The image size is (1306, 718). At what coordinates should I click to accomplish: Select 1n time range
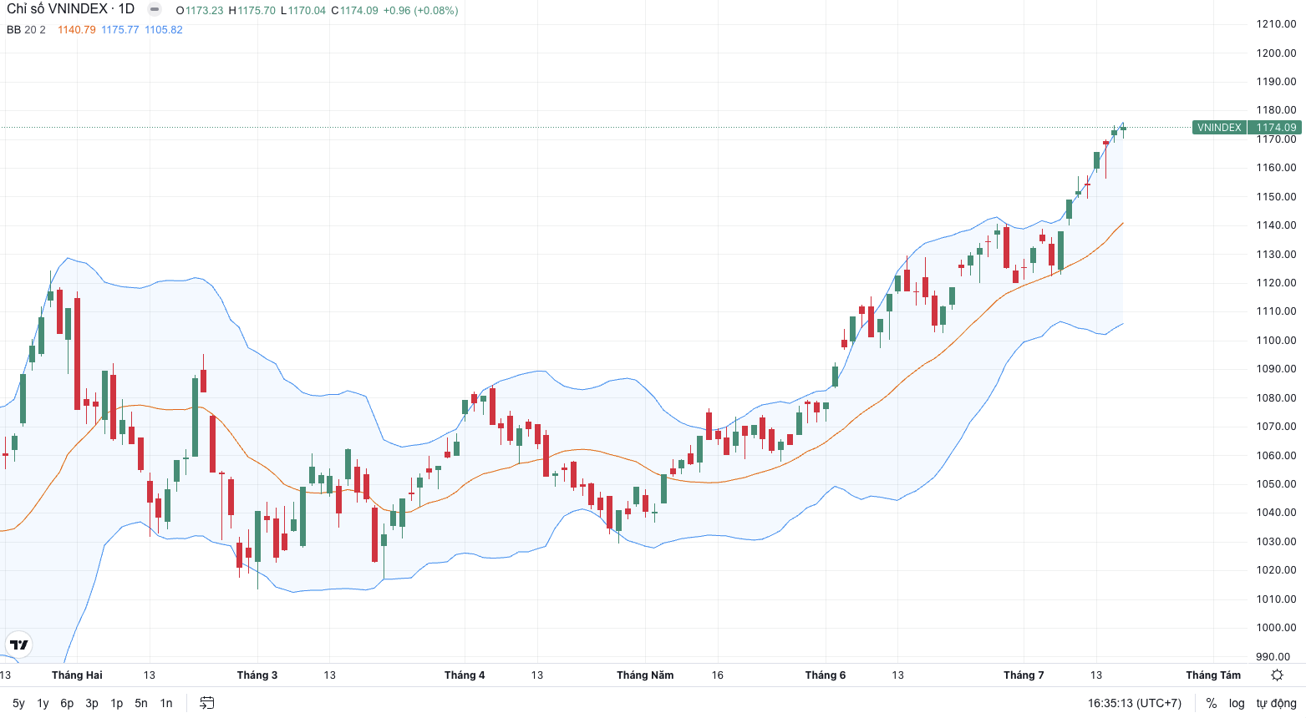coord(166,703)
